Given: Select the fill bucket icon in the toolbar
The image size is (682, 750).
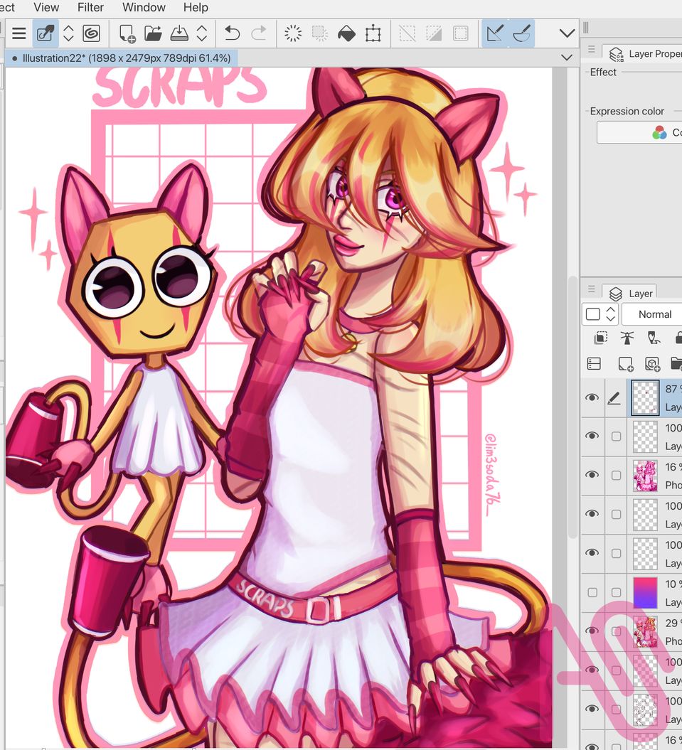Looking at the screenshot, I should [x=346, y=33].
